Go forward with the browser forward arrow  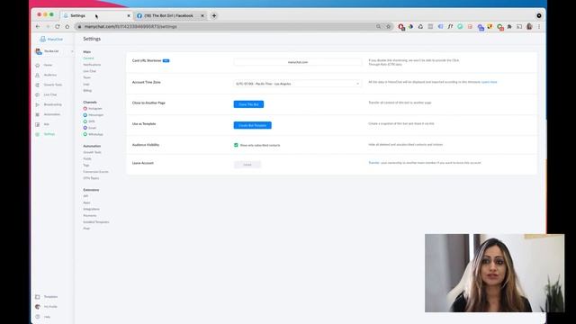click(48, 26)
